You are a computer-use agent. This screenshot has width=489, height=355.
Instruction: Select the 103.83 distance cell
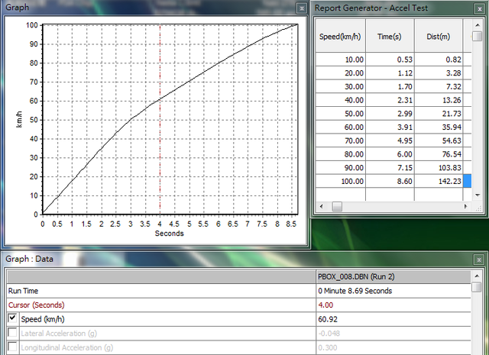439,168
